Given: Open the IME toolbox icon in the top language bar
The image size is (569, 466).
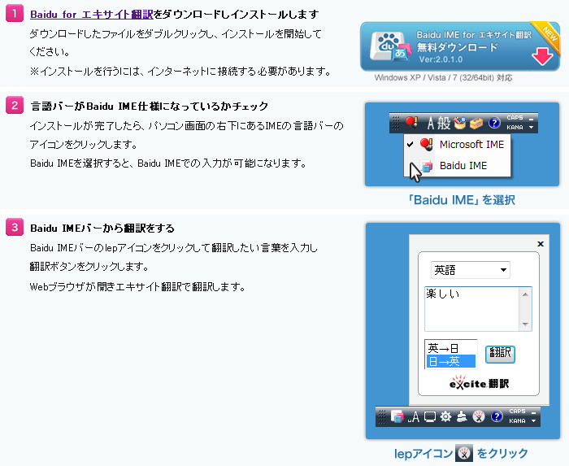Looking at the screenshot, I should [x=476, y=123].
